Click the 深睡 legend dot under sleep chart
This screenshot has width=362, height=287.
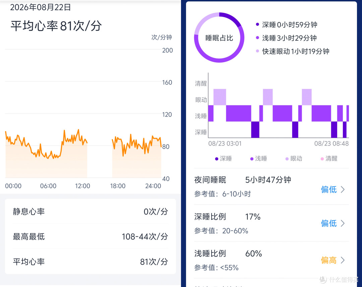[x=217, y=159]
